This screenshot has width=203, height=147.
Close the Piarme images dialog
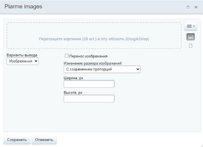[x=196, y=7]
